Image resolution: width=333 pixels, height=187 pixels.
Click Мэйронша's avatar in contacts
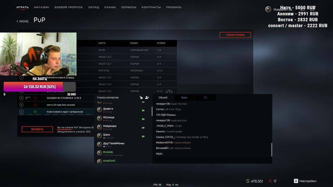(x=99, y=127)
